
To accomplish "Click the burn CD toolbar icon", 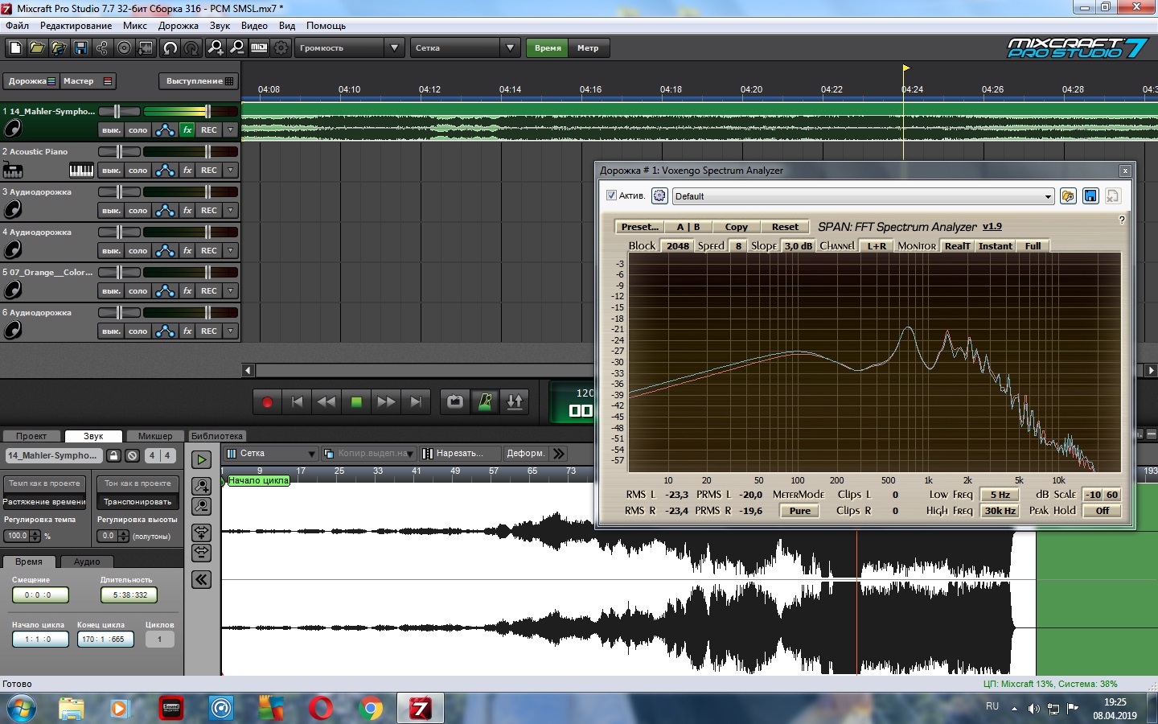I will 124,48.
